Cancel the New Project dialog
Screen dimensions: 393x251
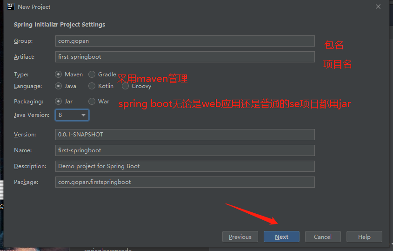point(323,237)
